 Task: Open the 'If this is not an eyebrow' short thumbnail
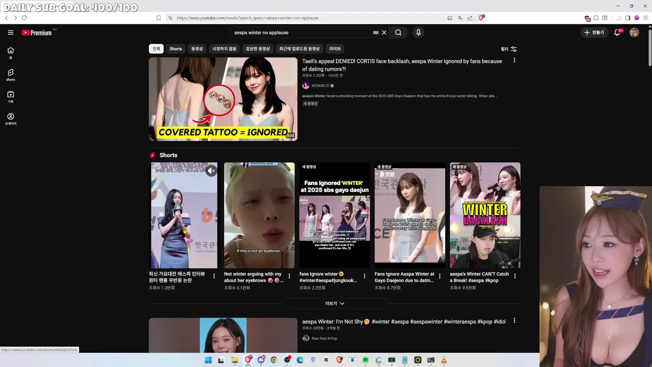tap(259, 215)
